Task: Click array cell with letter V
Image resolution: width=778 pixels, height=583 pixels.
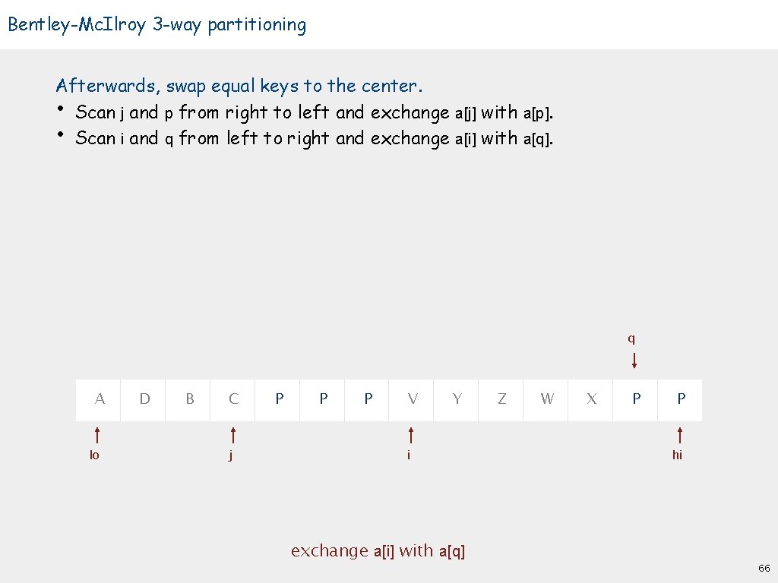Action: (x=412, y=399)
